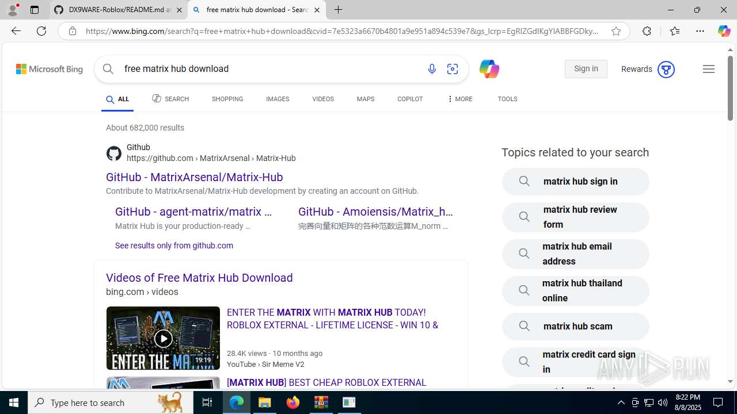Refresh the current page
Image resolution: width=737 pixels, height=414 pixels.
[x=41, y=31]
